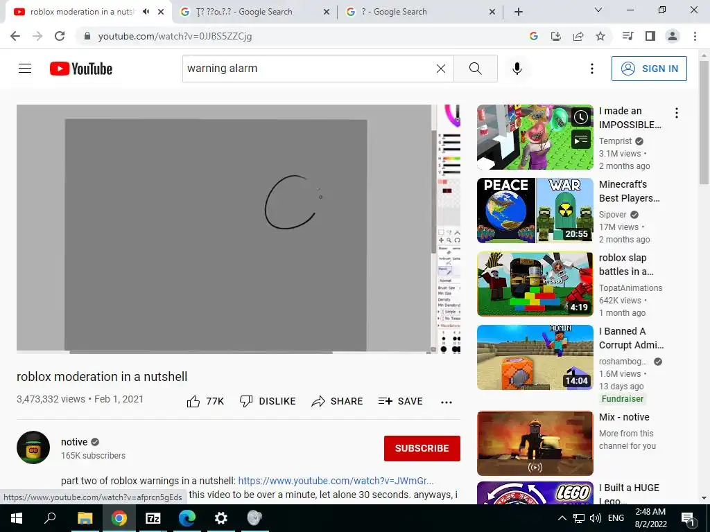Open media controls in Chrome toolbar
The height and width of the screenshot is (532, 710).
627,36
